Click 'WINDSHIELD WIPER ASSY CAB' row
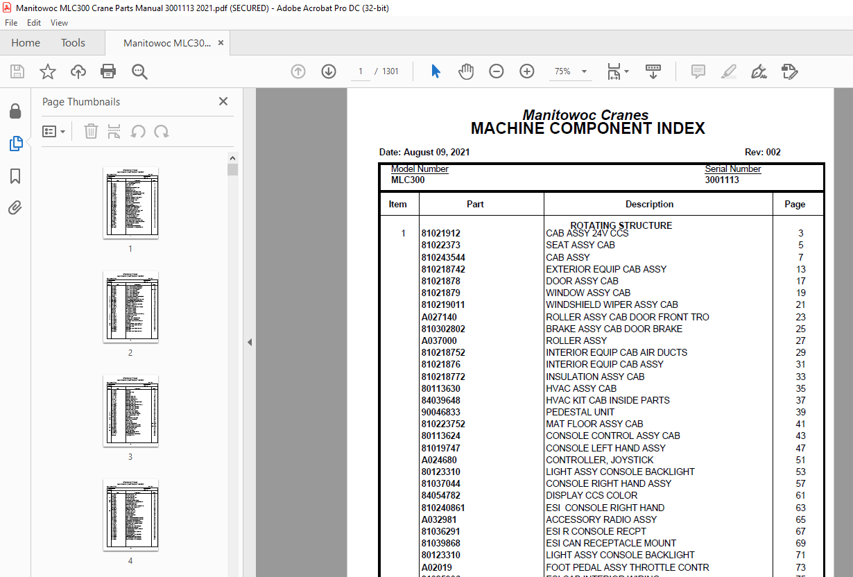 (602, 304)
